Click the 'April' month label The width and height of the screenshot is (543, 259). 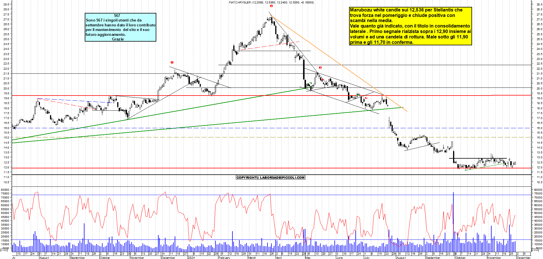[279, 258]
